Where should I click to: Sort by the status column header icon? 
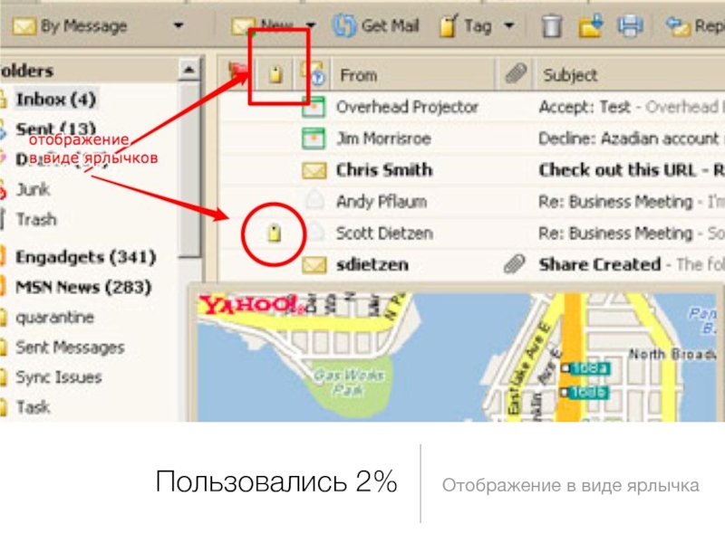(x=314, y=74)
